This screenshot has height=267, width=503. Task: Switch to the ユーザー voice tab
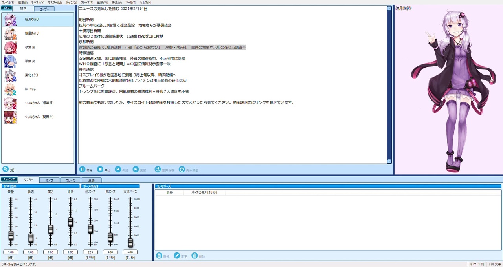[44, 9]
